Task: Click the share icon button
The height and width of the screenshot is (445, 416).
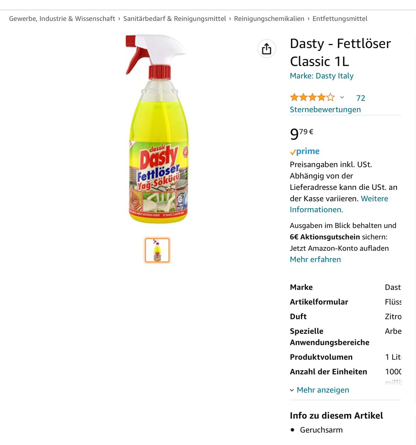Action: pos(267,49)
